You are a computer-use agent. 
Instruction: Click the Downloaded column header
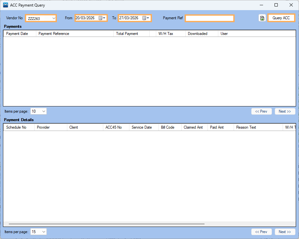click(202, 34)
